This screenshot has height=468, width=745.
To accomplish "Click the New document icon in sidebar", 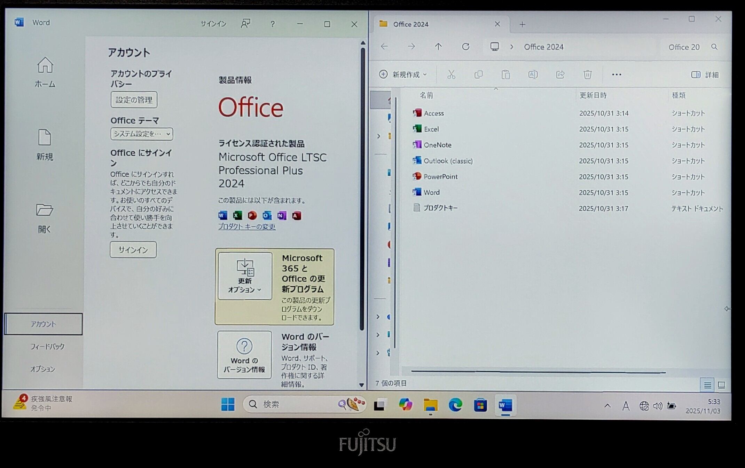I will click(x=45, y=138).
